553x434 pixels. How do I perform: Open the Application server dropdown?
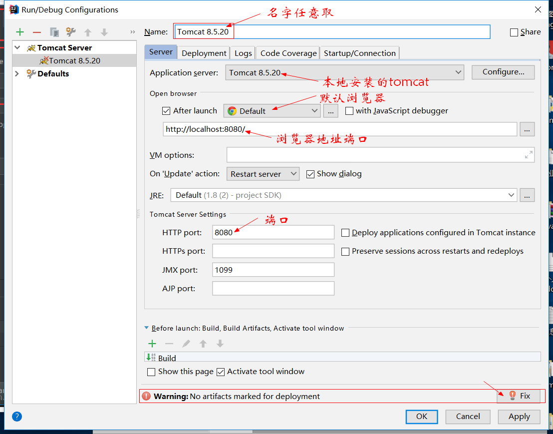tap(344, 72)
